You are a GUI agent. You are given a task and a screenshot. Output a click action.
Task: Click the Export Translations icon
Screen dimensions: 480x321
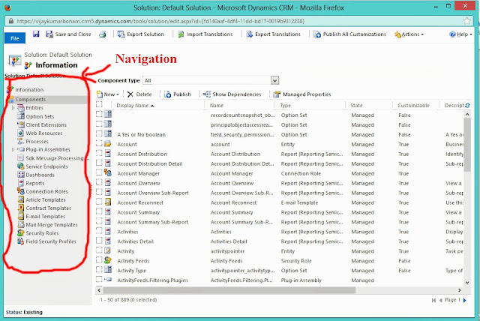coord(250,34)
